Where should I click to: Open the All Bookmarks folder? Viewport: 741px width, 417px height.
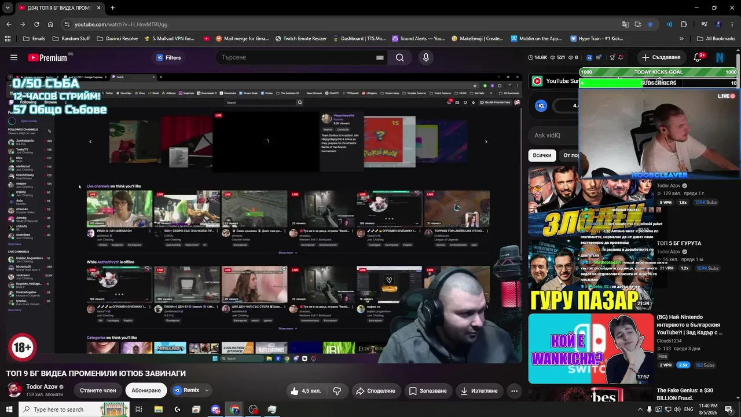716,39
